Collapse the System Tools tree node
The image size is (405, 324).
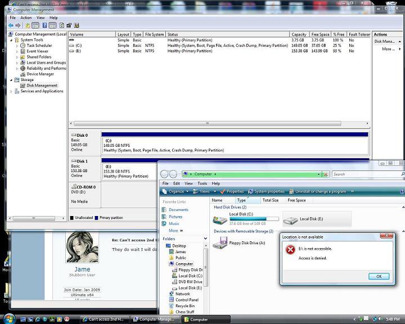coord(11,40)
